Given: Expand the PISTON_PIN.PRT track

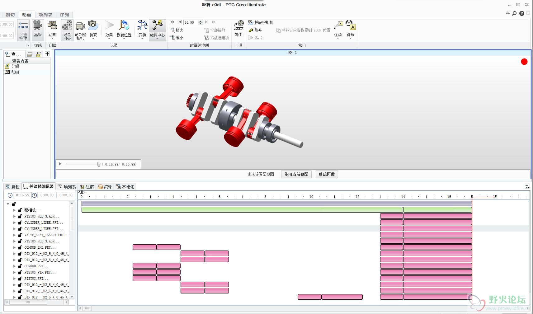Looking at the screenshot, I should [x=14, y=272].
